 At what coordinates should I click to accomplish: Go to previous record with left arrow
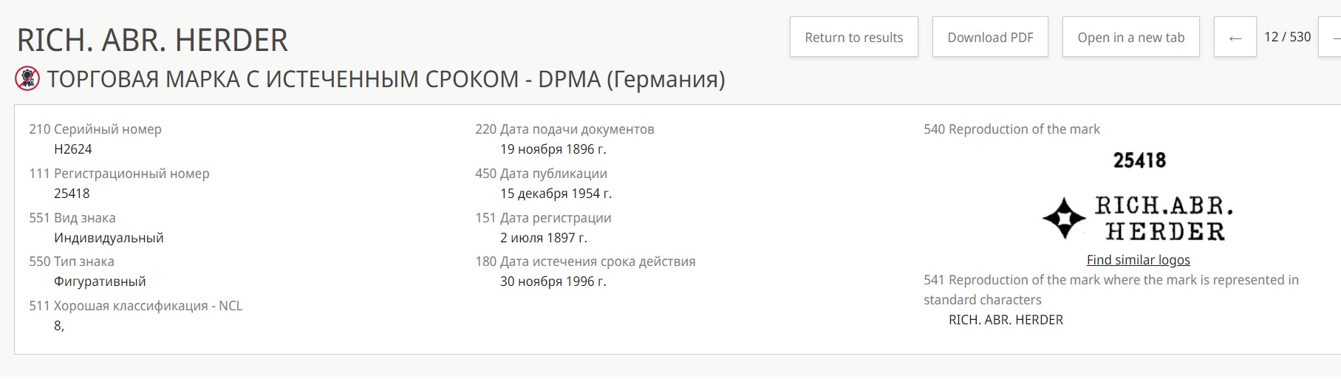coord(1235,38)
